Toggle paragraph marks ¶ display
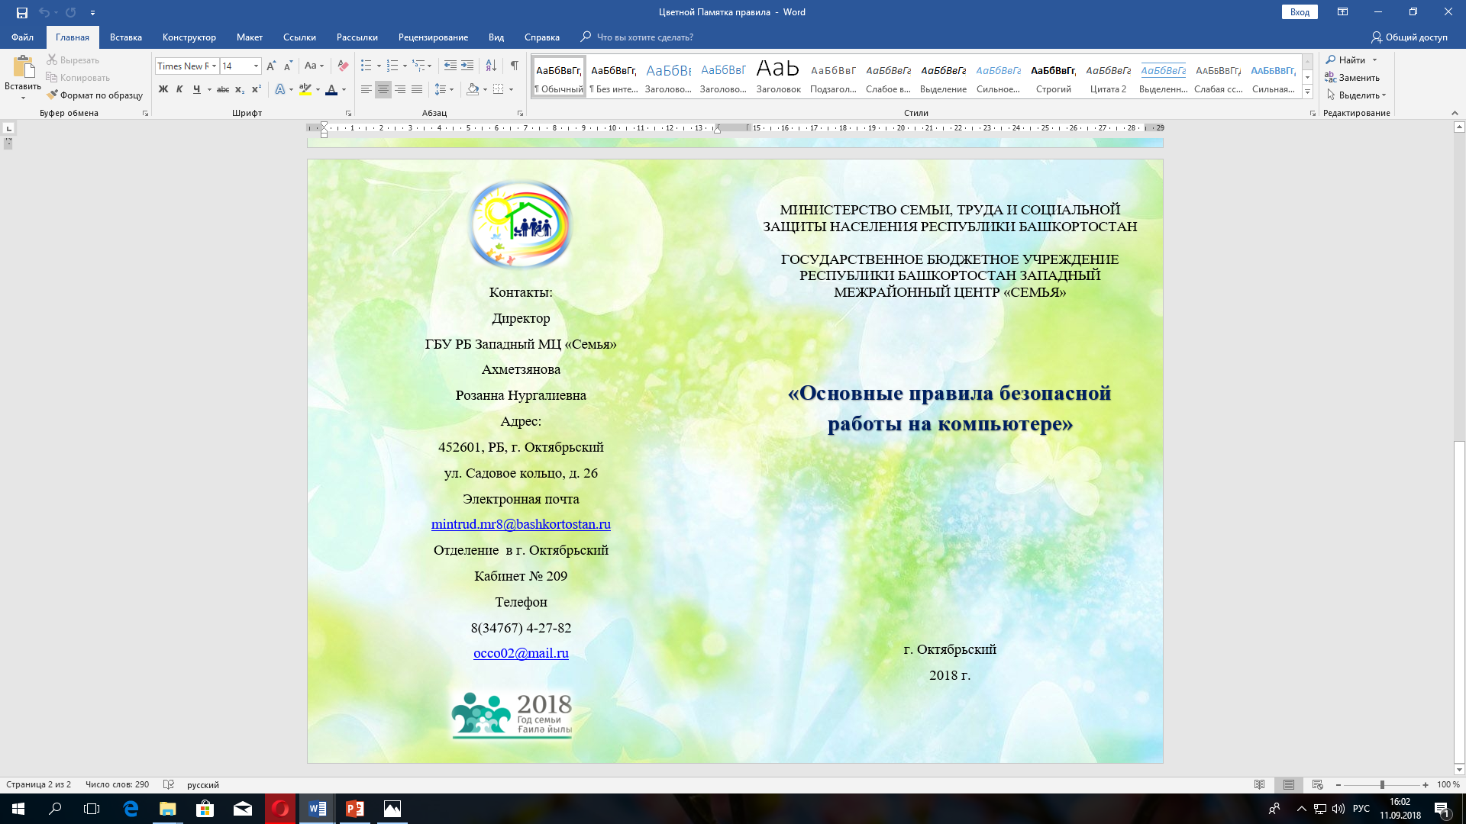 (x=515, y=66)
